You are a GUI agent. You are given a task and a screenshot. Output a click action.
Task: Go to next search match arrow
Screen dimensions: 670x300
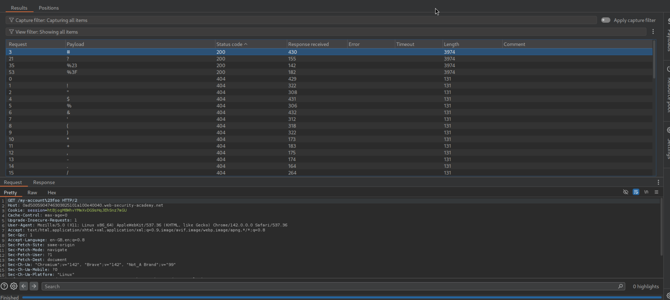tap(34, 286)
